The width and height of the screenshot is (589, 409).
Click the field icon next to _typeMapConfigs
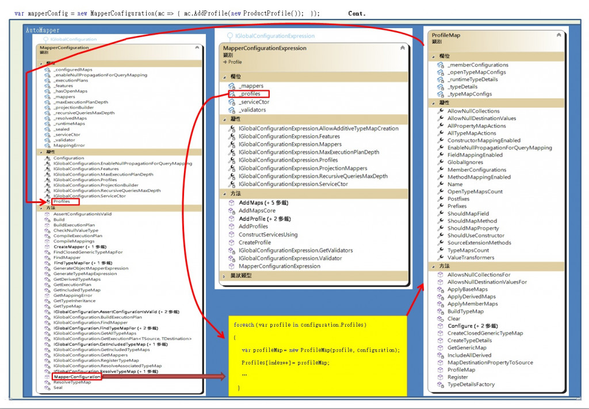[x=440, y=94]
